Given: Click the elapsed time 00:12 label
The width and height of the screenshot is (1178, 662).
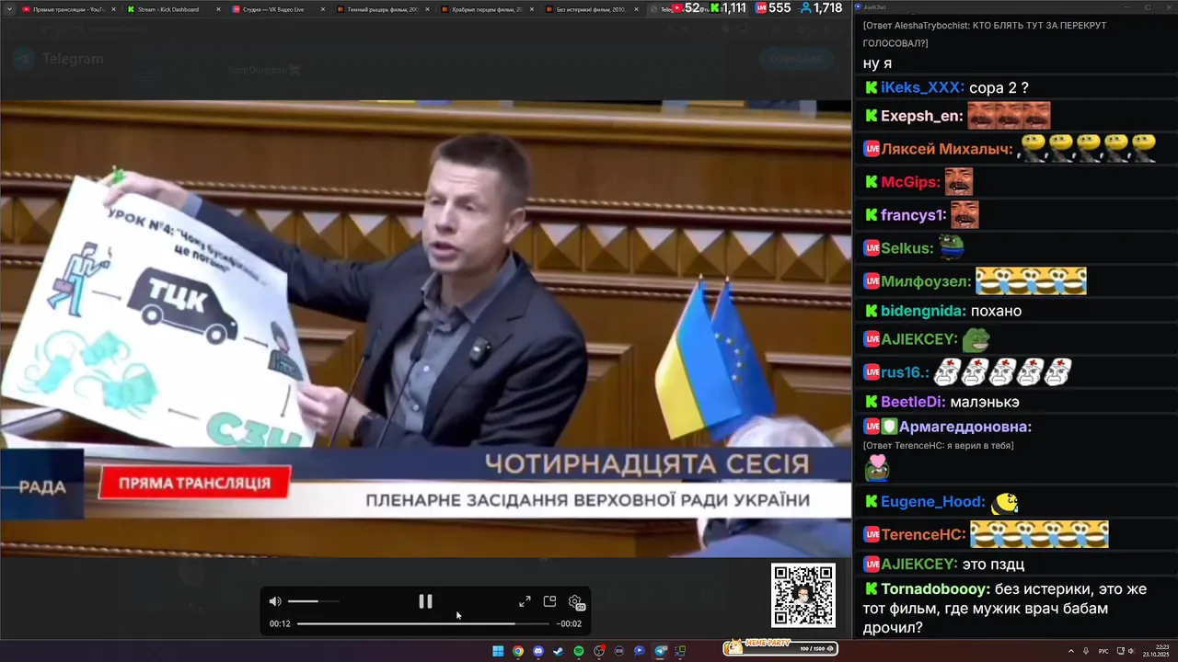Looking at the screenshot, I should pos(280,623).
